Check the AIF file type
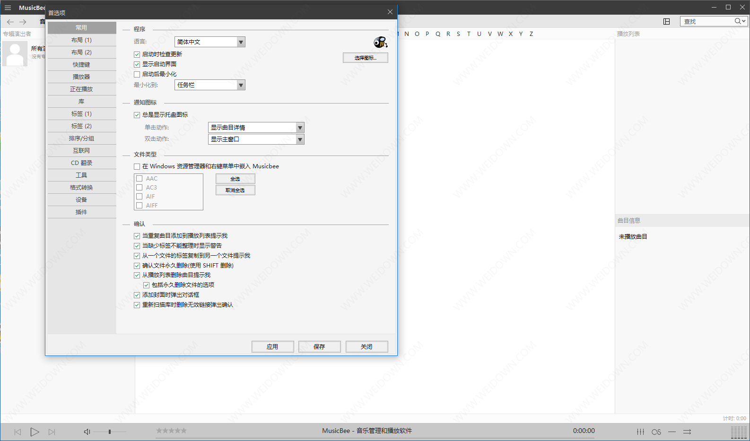Viewport: 750px width, 441px height. click(140, 197)
